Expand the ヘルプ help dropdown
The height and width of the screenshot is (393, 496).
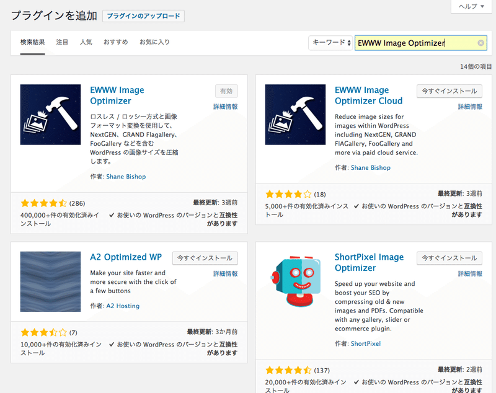click(471, 6)
